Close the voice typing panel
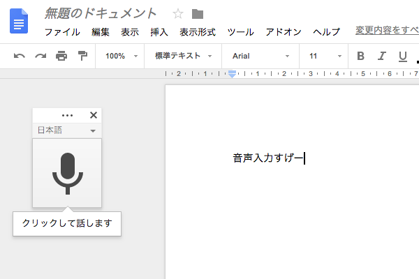Viewport: 419px width, 279px height. [94, 115]
